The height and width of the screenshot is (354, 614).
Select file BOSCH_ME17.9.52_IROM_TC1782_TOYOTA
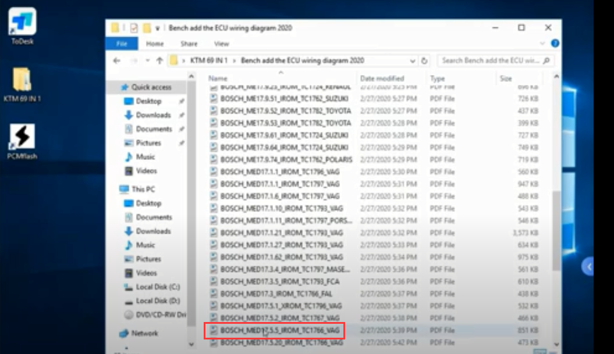[286, 111]
